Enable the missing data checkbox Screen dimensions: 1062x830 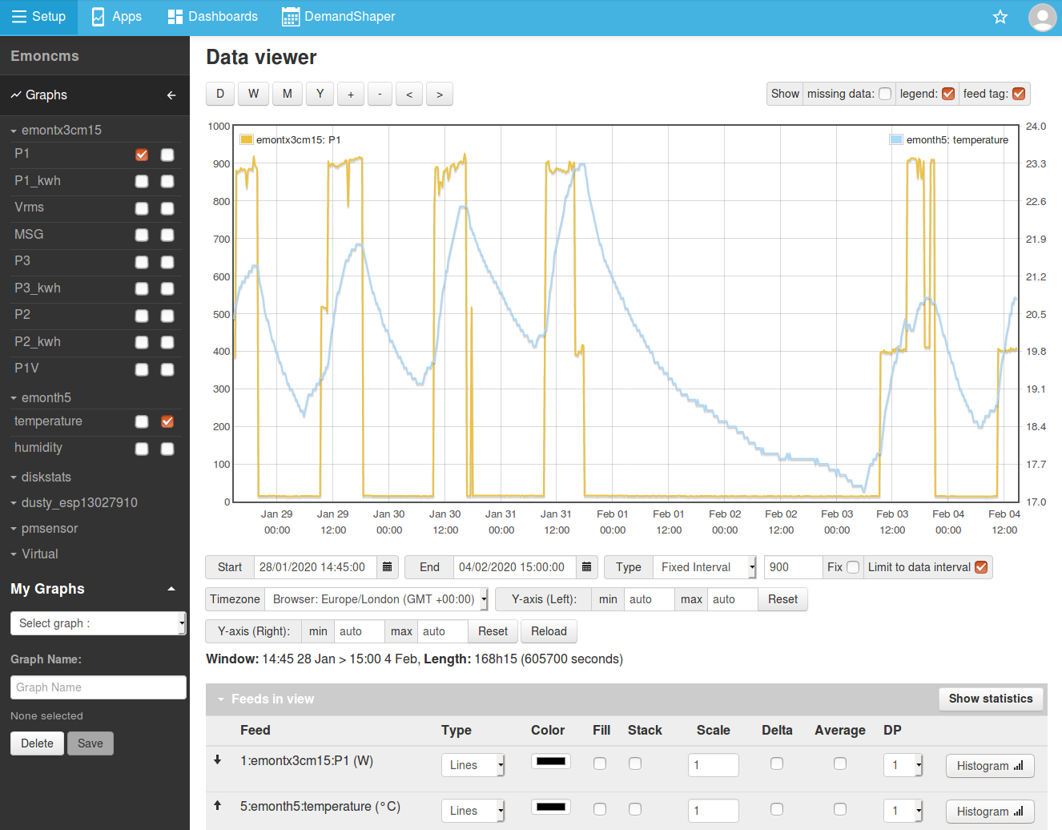(885, 94)
